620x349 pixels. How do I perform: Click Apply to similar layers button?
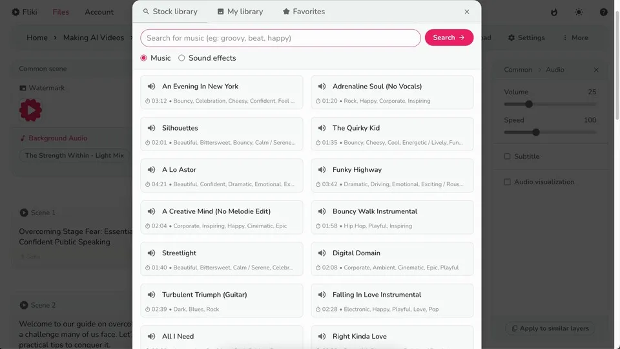pos(550,328)
